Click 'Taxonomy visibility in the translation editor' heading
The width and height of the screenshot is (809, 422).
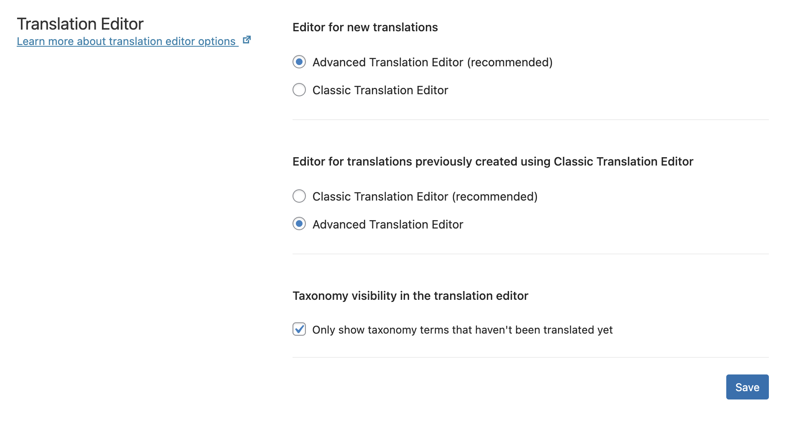tap(410, 296)
